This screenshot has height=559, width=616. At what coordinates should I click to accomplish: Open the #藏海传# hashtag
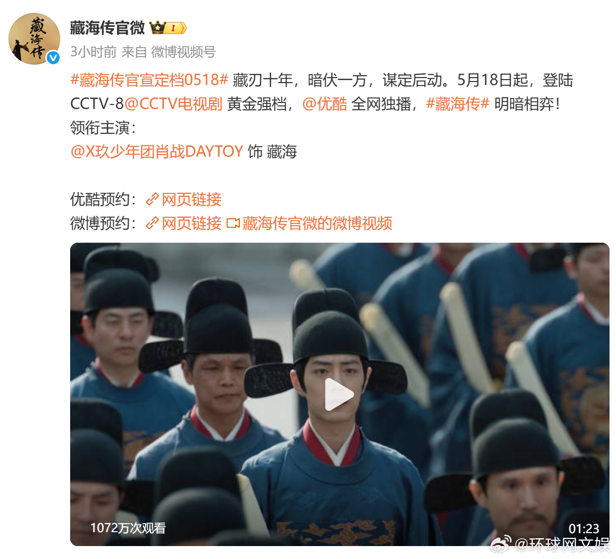pos(458,104)
